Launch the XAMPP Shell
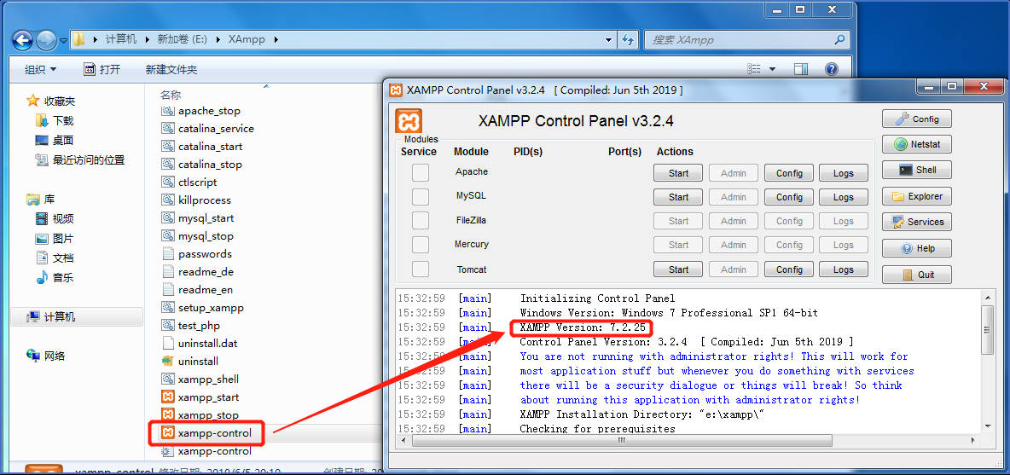The width and height of the screenshot is (1010, 475). click(916, 170)
